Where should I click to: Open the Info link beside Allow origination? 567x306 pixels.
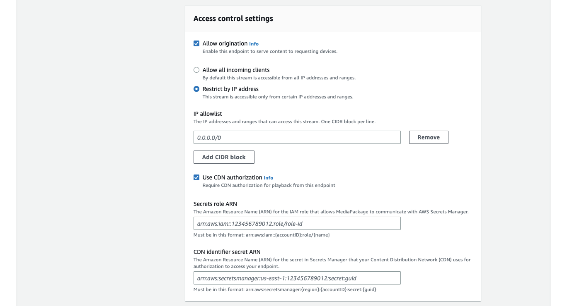point(254,44)
